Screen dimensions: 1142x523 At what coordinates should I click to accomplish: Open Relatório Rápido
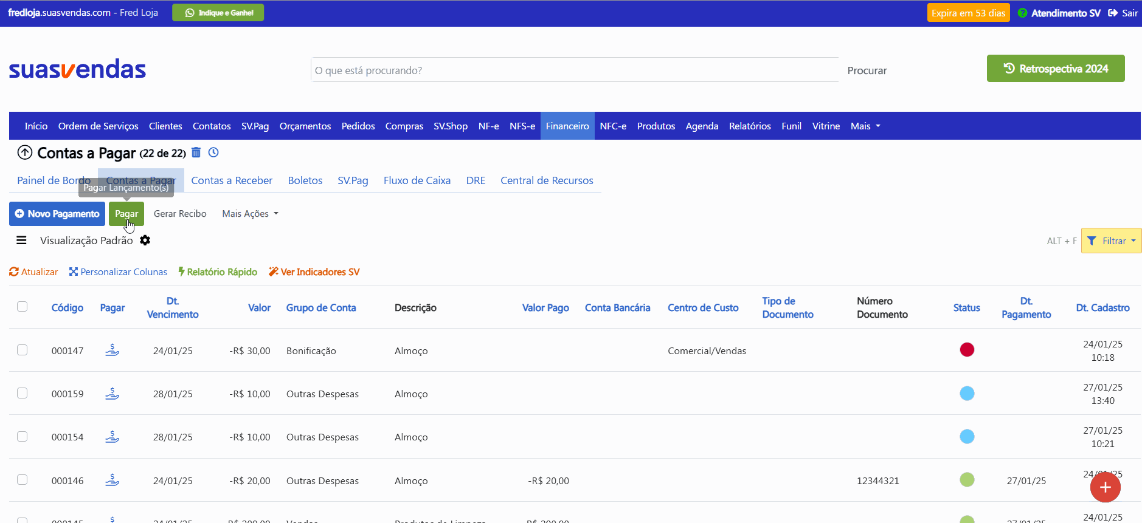tap(218, 272)
